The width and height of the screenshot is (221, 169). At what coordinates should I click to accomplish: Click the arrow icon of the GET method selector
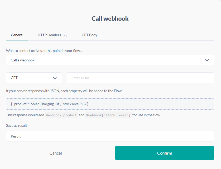tap(55, 78)
